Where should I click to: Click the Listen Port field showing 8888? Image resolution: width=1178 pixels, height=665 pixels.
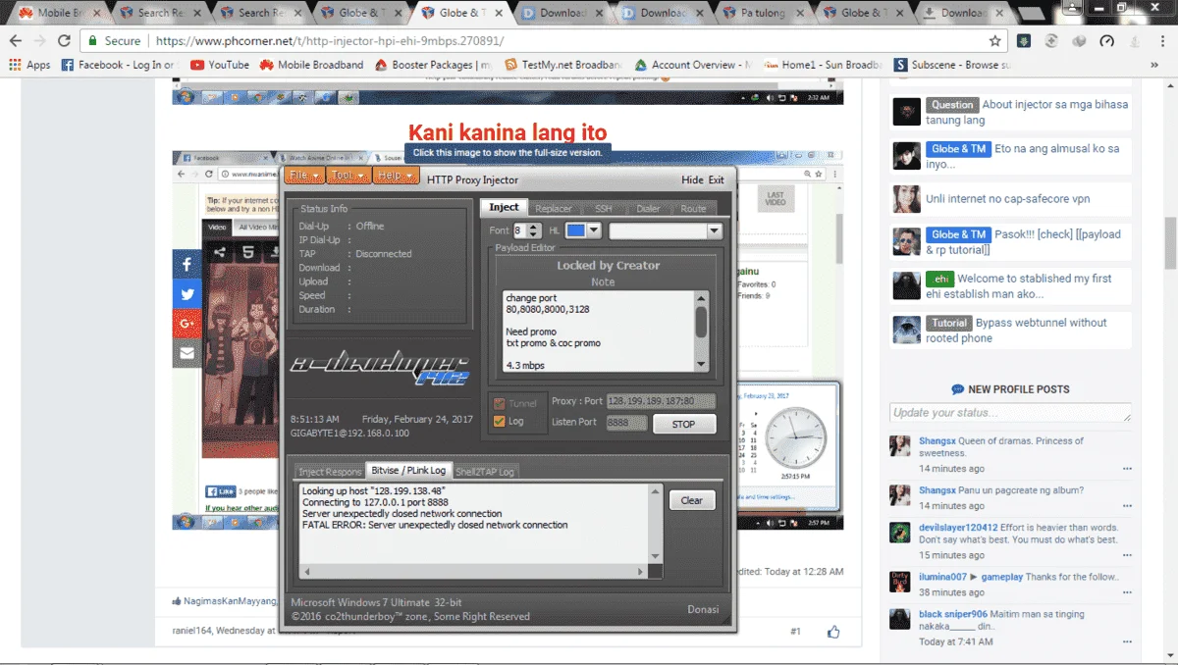tap(626, 423)
